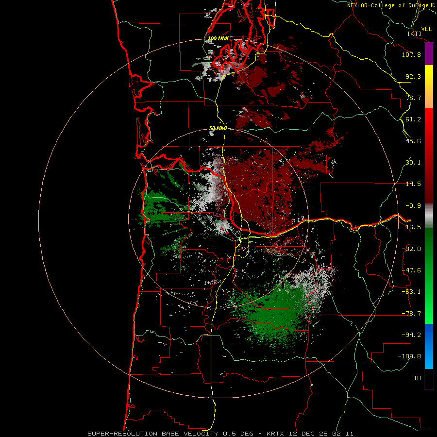Select the yellow segment of the velocity scale
The height and width of the screenshot is (437, 437).
point(429,86)
